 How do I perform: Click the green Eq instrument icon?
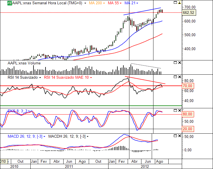[10, 3]
